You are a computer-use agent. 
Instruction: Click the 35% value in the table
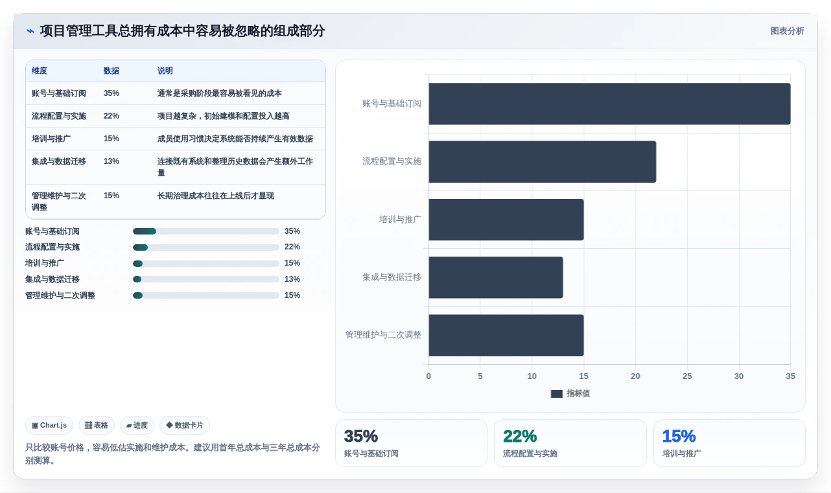[111, 93]
